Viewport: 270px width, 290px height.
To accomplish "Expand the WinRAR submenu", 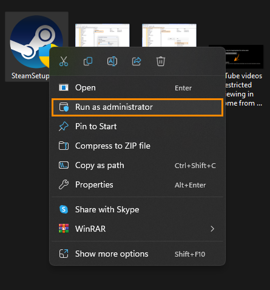I will [138, 229].
